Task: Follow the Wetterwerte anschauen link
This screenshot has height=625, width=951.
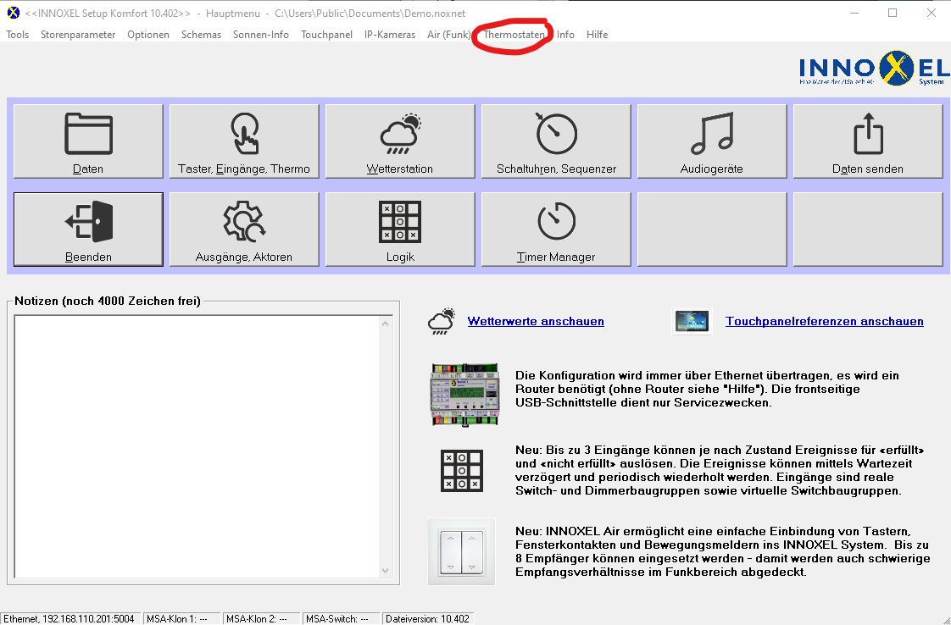Action: click(x=536, y=321)
